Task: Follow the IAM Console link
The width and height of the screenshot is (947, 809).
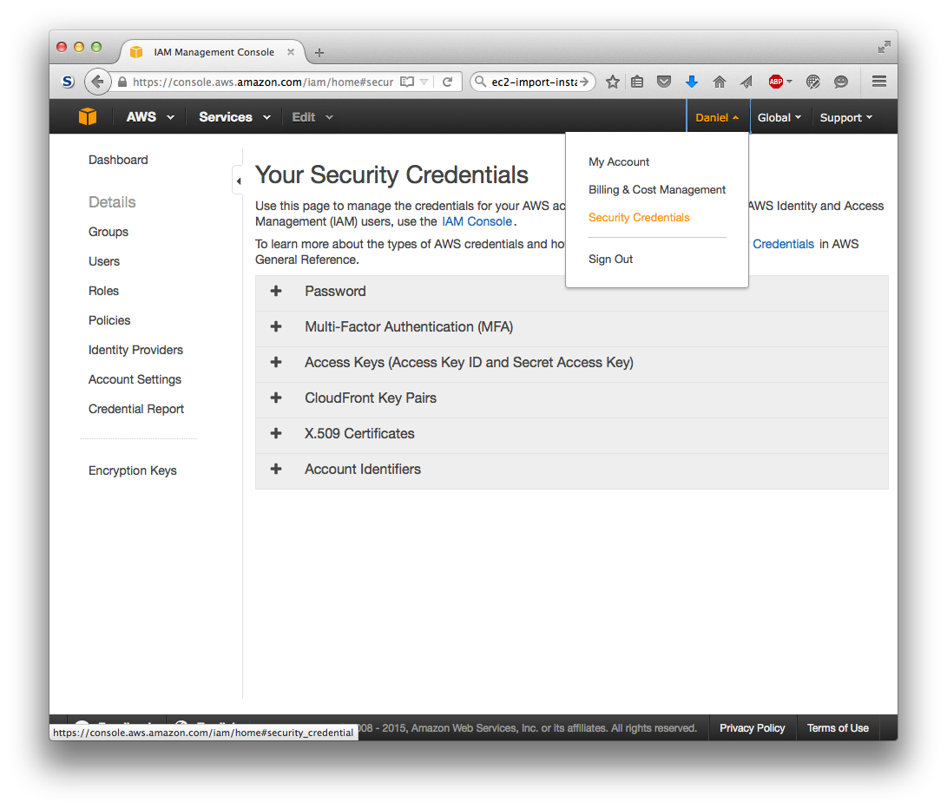Action: (x=477, y=221)
